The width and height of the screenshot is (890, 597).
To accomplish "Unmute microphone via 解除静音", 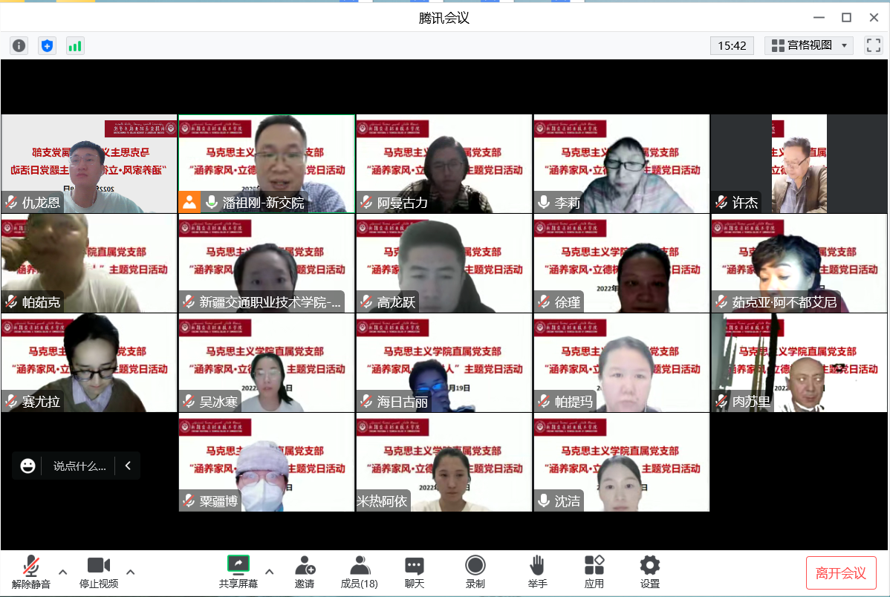I will (x=31, y=572).
